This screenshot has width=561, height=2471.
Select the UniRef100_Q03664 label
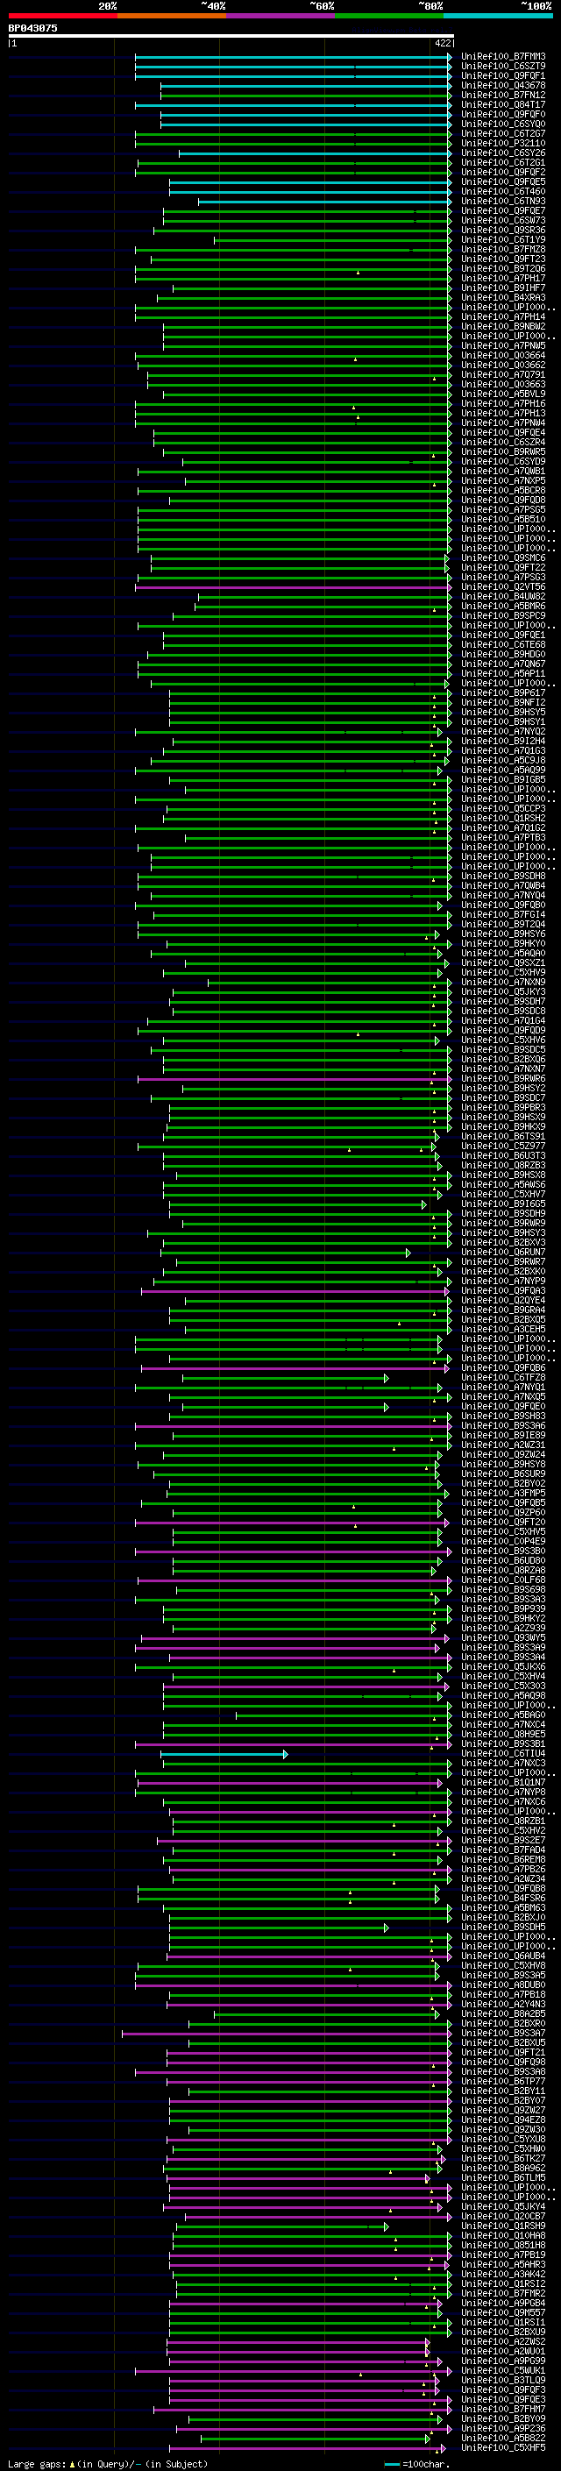click(502, 355)
